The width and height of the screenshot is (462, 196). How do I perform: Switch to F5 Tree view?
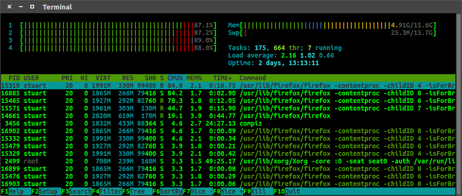point(137,191)
